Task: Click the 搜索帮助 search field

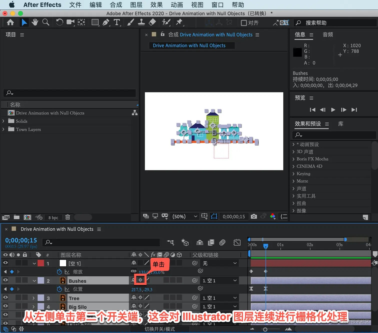Action: tap(335, 23)
